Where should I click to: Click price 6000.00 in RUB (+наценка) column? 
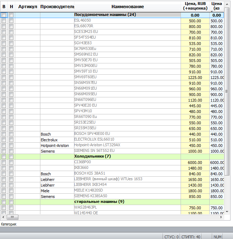pyautogui.click(x=195, y=163)
